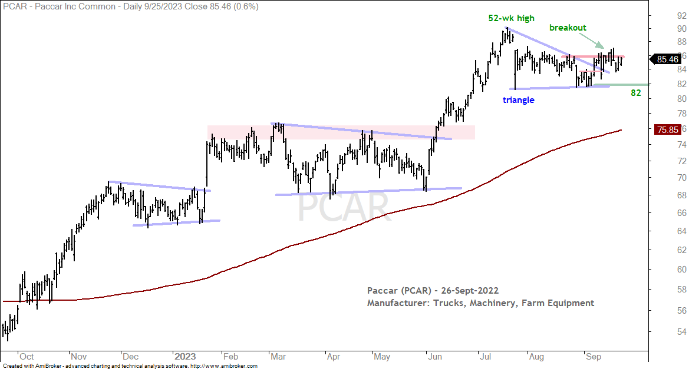The height and width of the screenshot is (369, 689).
Task: Click the 'Nov' date axis label
Action: click(78, 357)
